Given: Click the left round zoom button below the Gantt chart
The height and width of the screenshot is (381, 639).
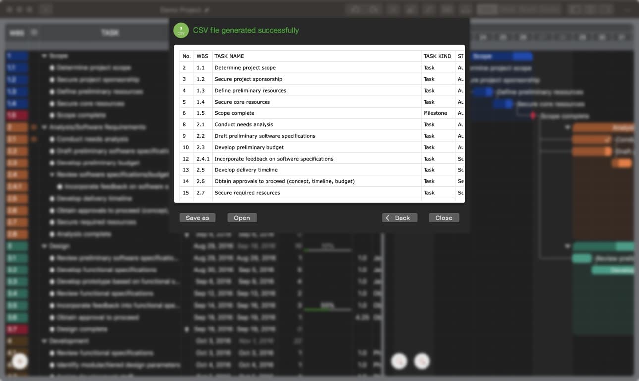Looking at the screenshot, I should 399,361.
